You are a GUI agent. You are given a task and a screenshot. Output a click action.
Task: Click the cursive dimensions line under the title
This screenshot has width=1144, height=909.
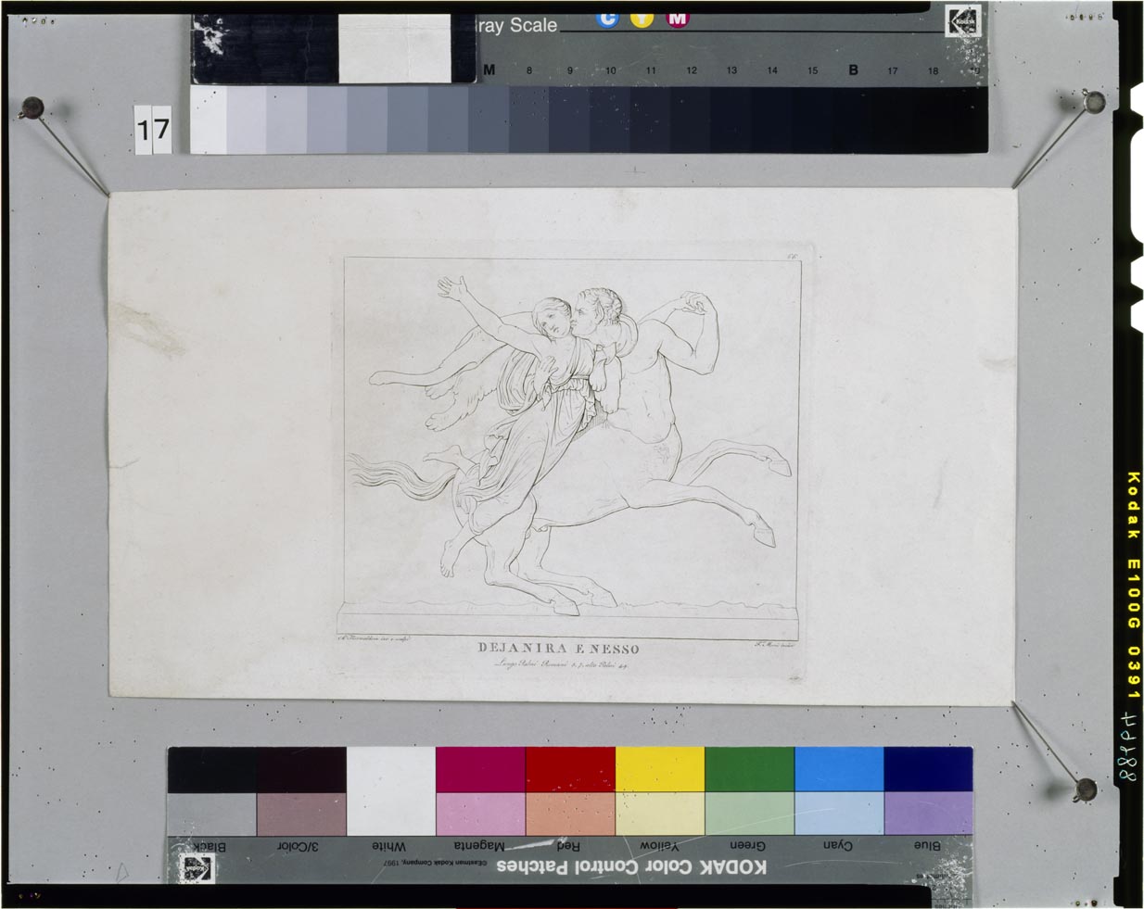pos(561,663)
